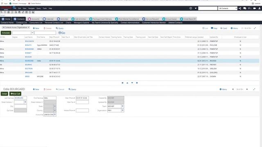The image size is (262, 147).
Task: Open the Edit menu
Action: tap(20, 8)
